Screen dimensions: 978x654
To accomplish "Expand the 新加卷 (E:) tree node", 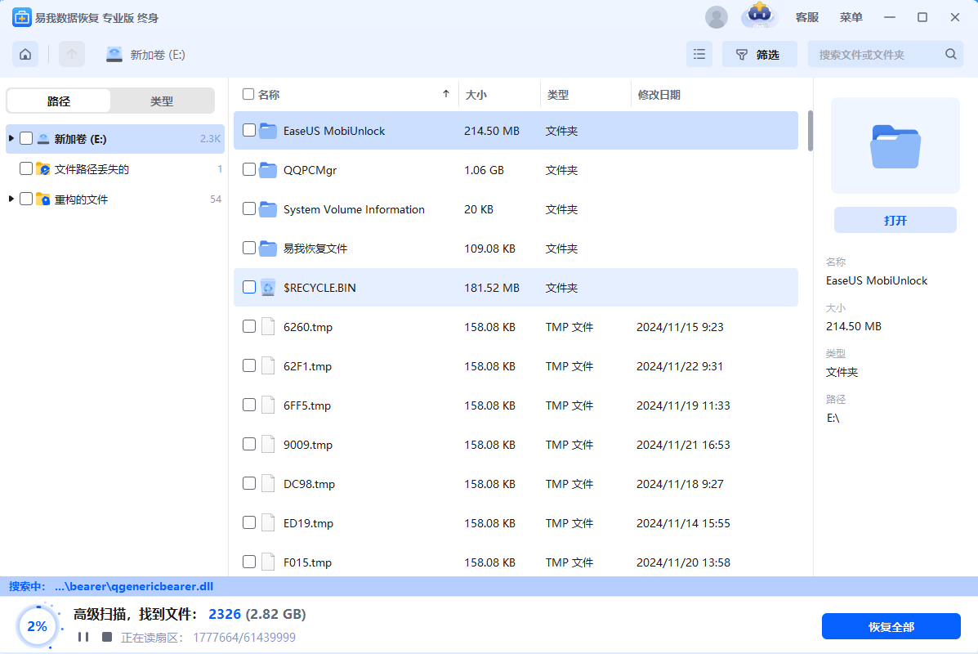I will click(x=11, y=139).
